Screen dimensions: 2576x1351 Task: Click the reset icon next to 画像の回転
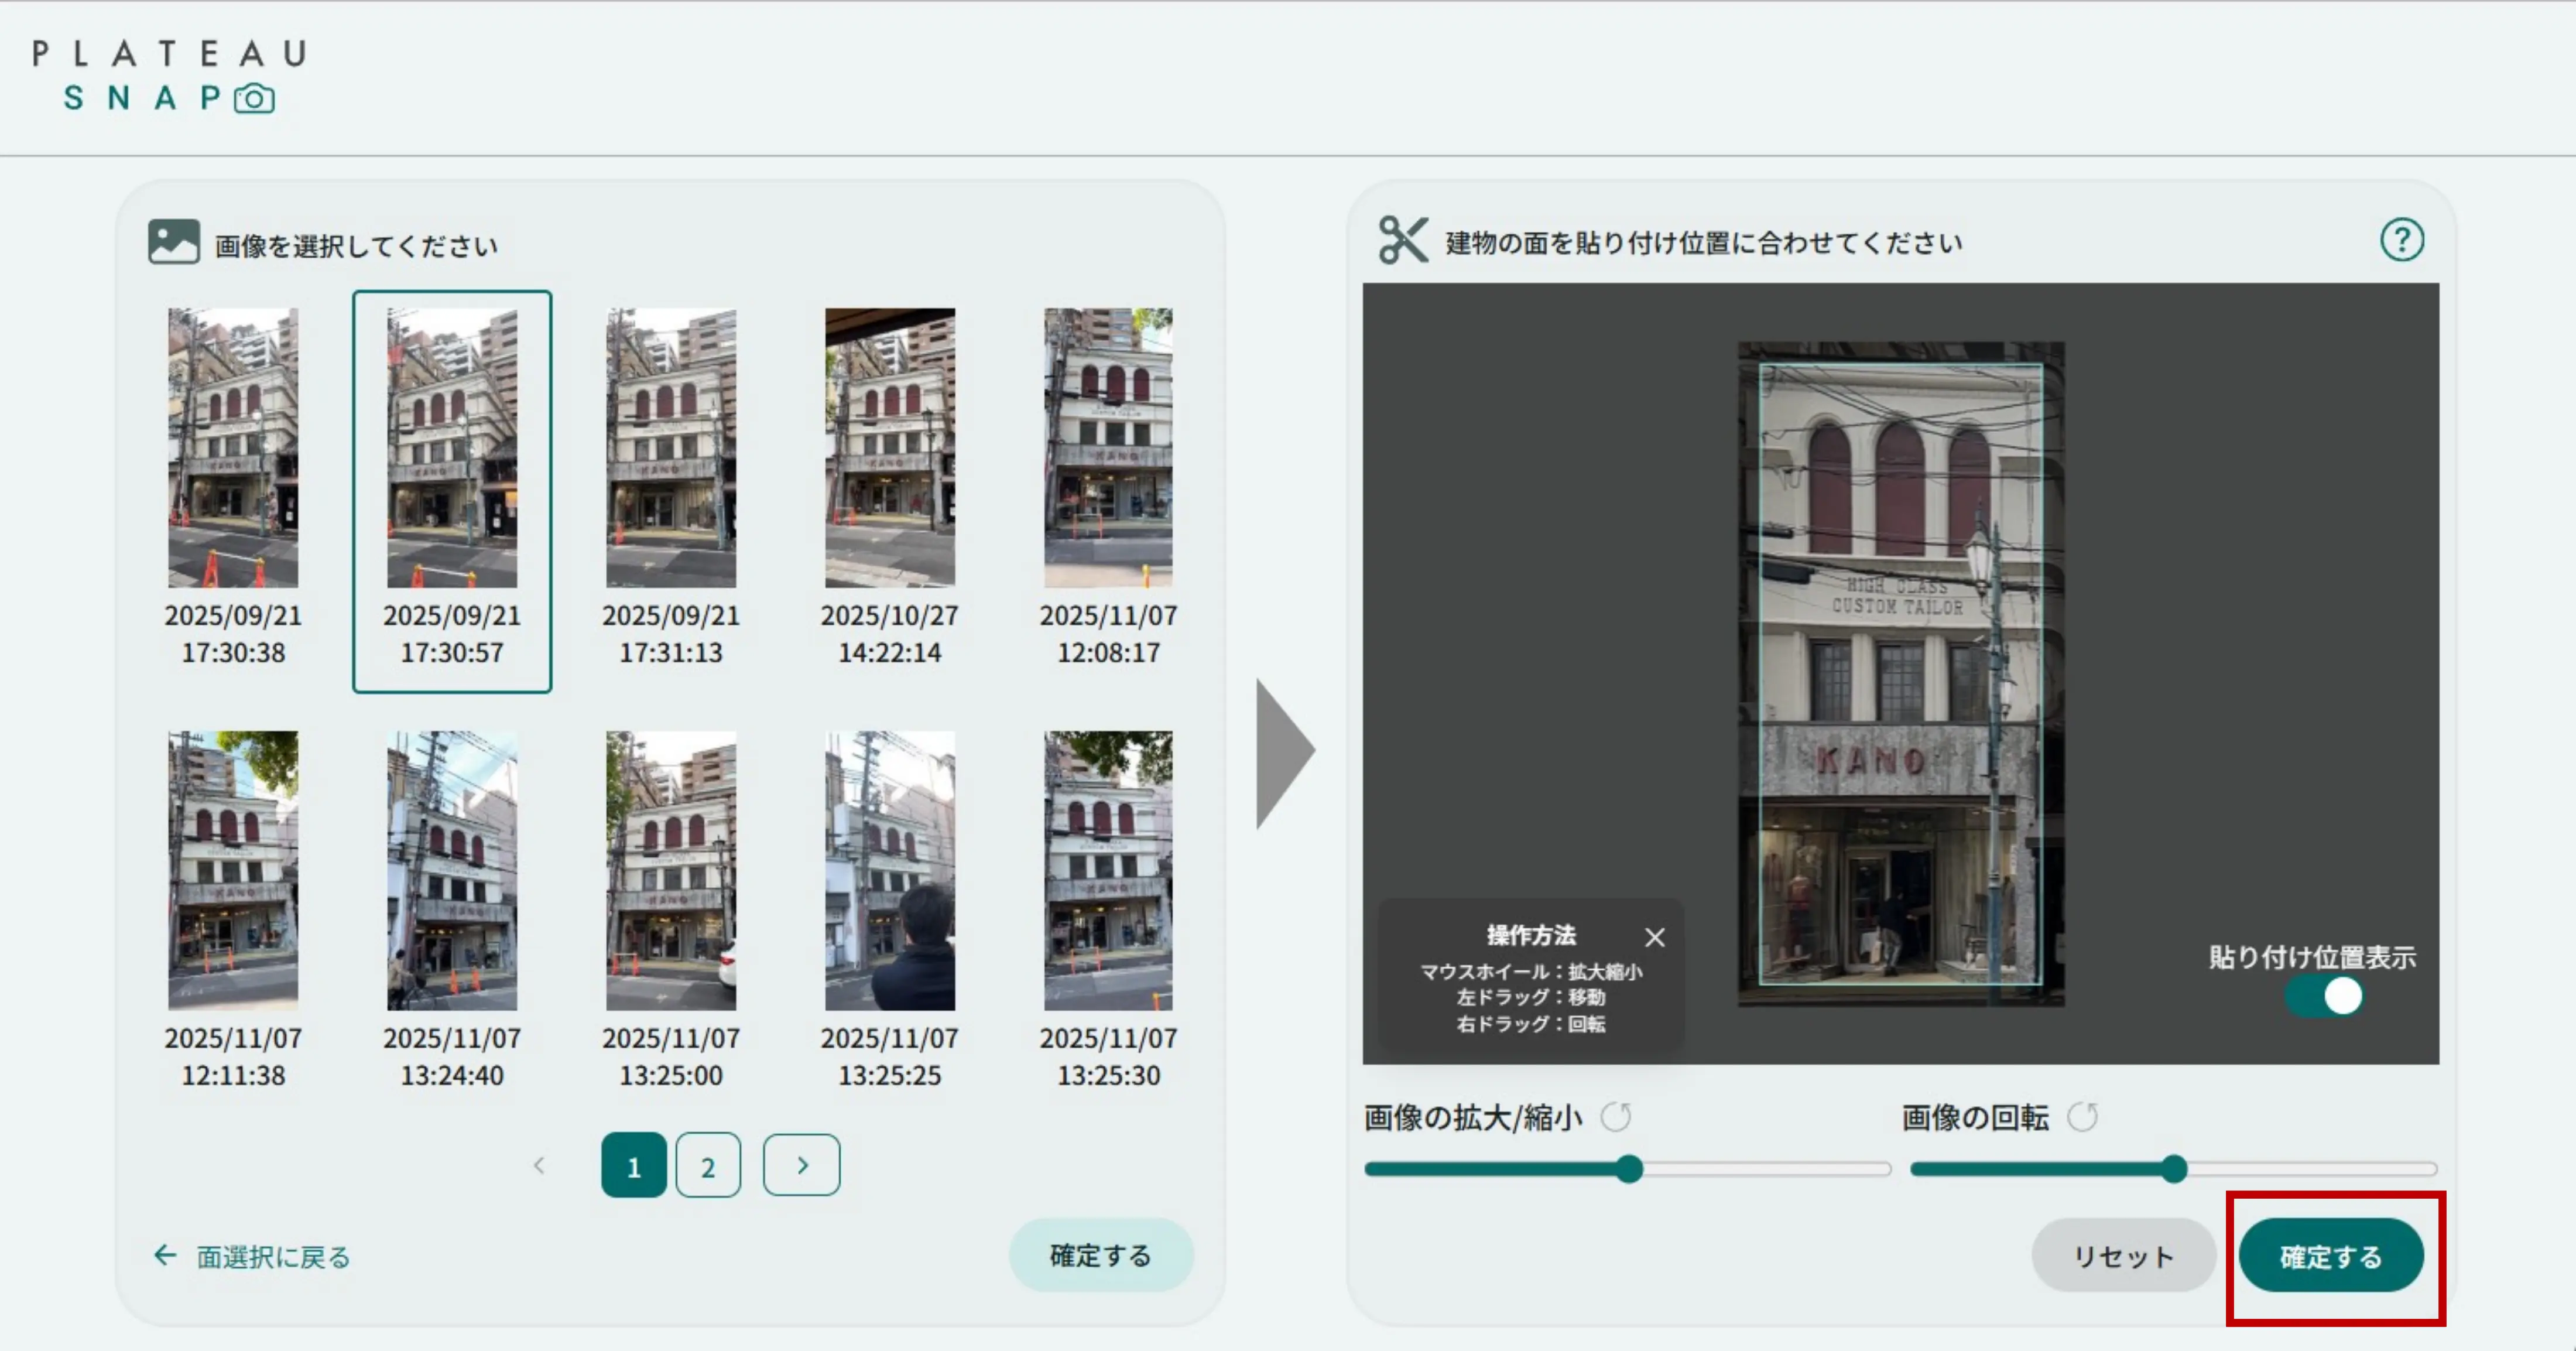[x=2084, y=1117]
